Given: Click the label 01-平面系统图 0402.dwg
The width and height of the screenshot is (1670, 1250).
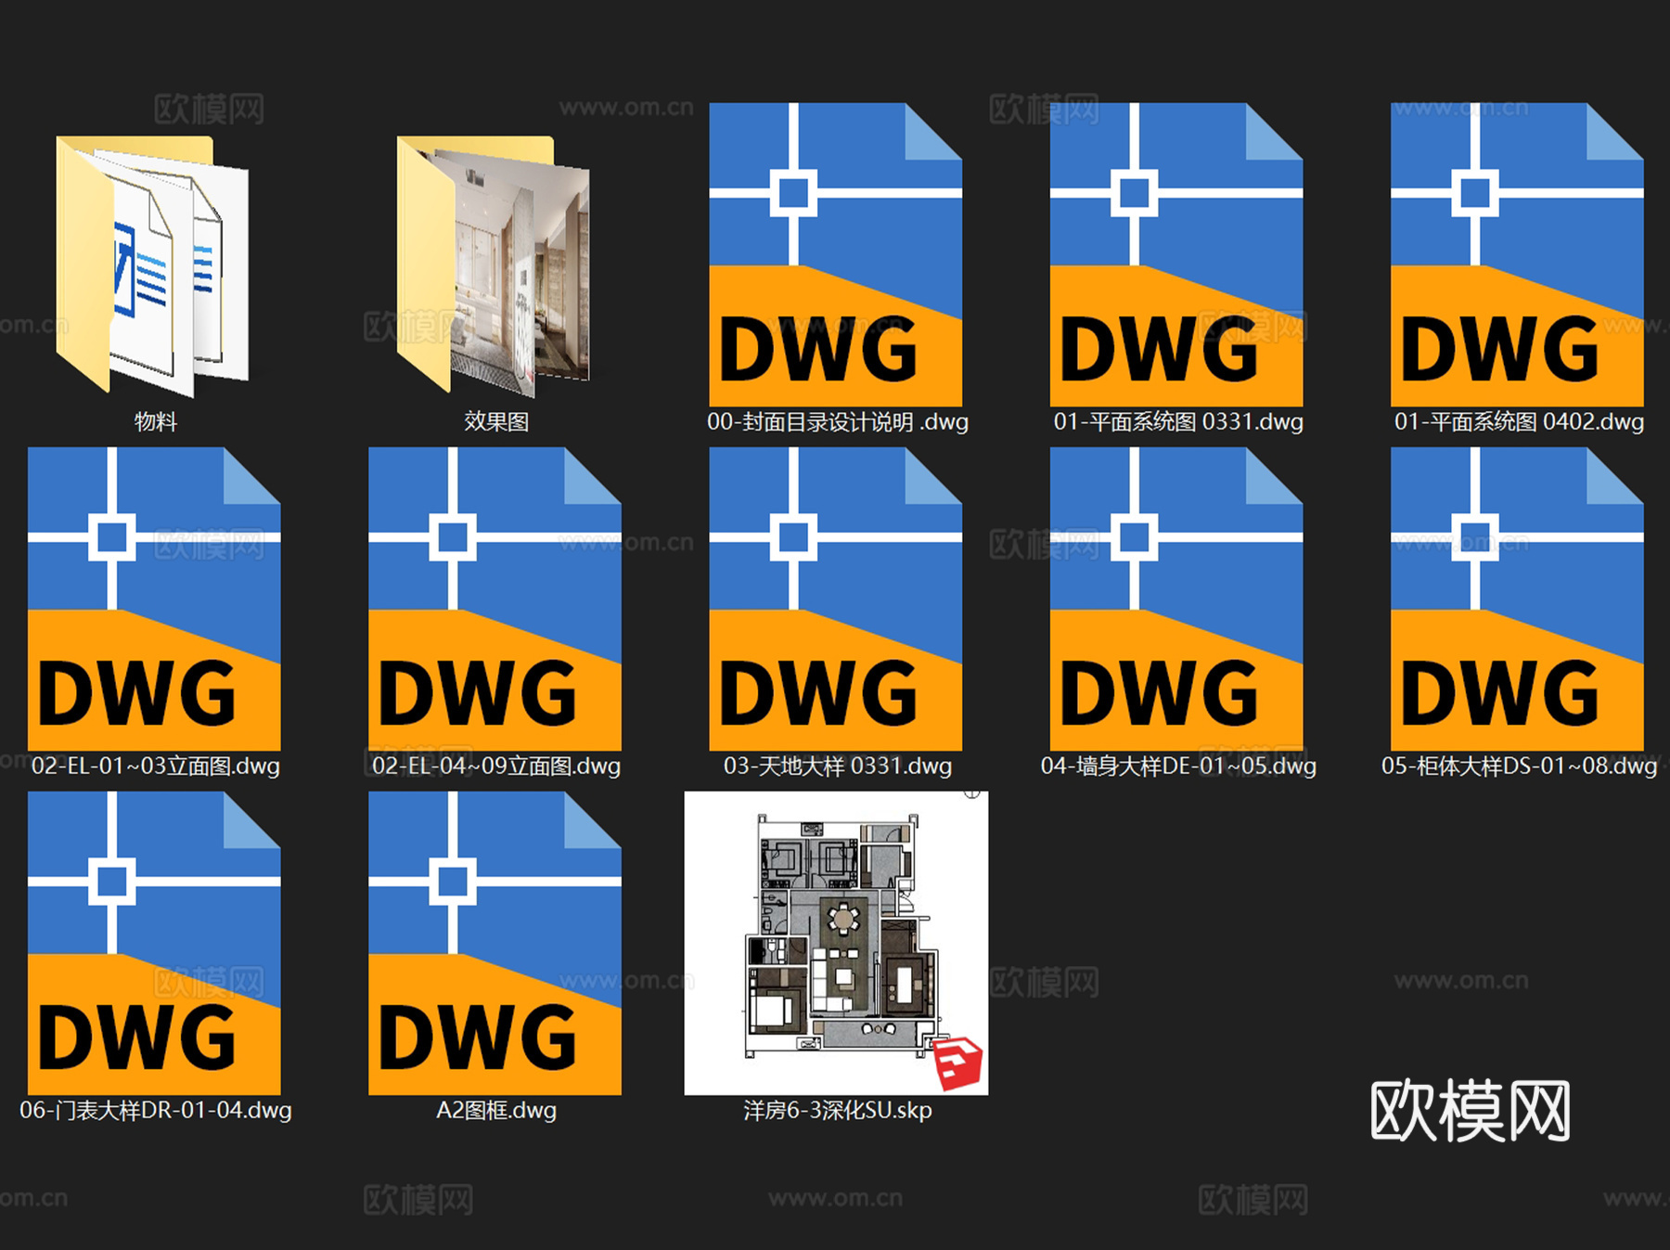Looking at the screenshot, I should coord(1519,422).
